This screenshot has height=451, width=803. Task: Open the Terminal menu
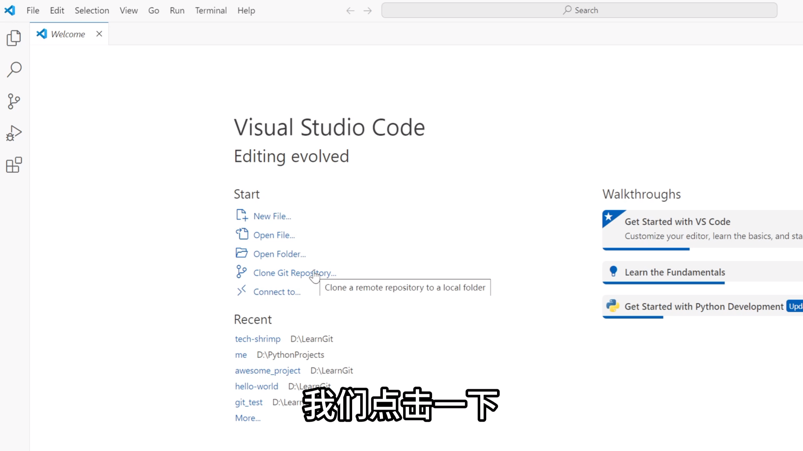(211, 10)
